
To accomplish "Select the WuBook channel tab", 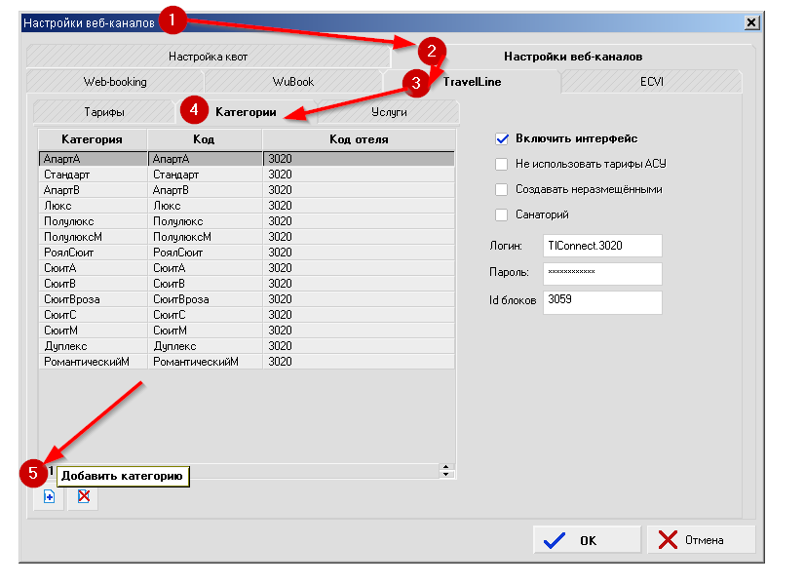I will 293,82.
